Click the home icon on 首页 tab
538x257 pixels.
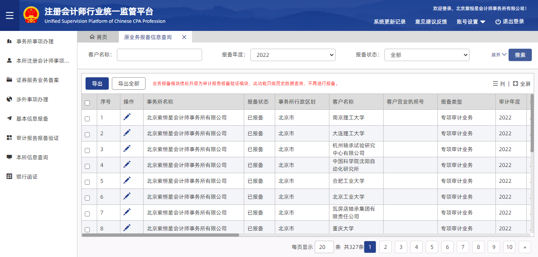[x=92, y=37]
